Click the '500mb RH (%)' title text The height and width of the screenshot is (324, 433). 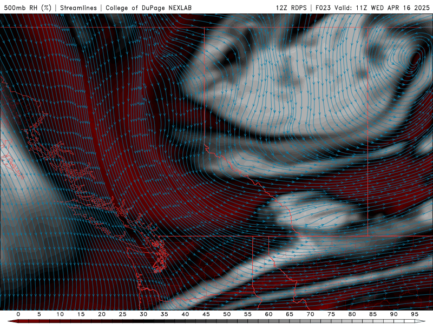[x=28, y=8]
